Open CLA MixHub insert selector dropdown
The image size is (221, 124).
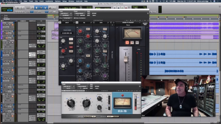(x=66, y=15)
